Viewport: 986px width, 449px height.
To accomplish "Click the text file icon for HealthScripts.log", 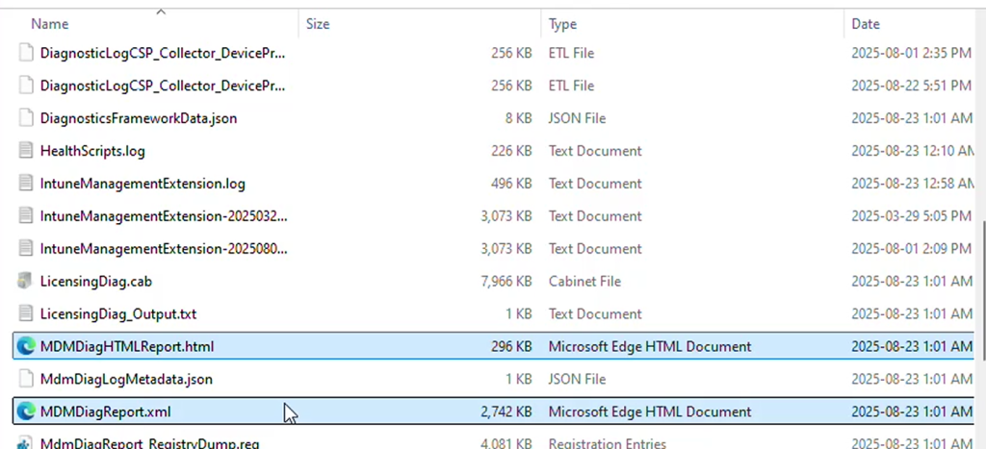I will coord(26,151).
